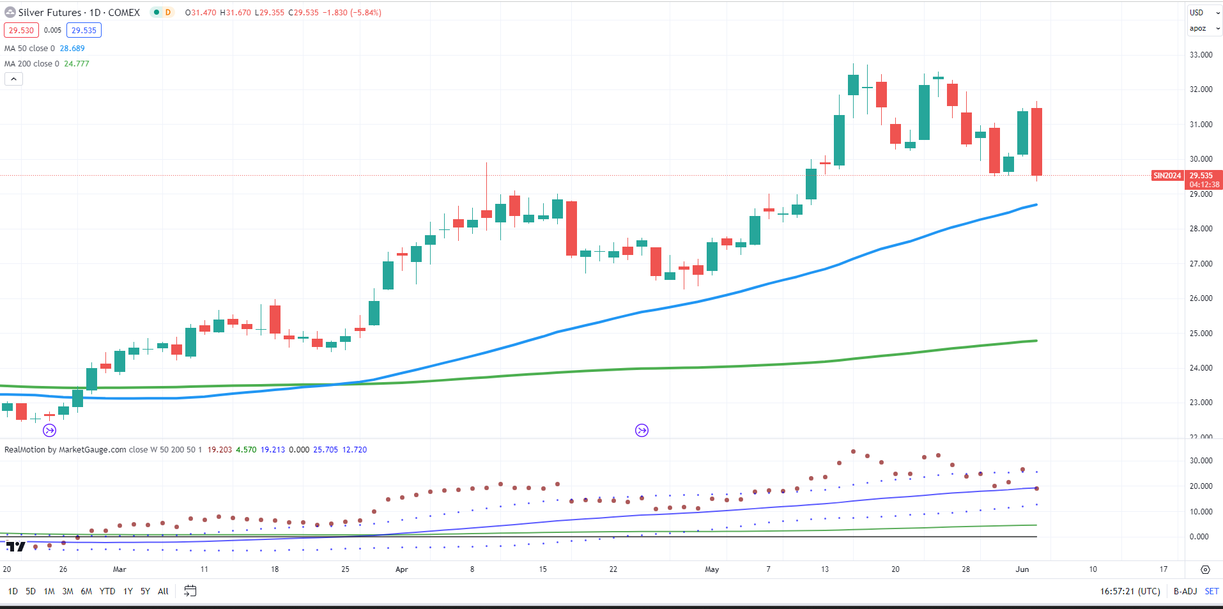This screenshot has height=609, width=1223.
Task: Click the May date label on time axis
Action: 712,569
